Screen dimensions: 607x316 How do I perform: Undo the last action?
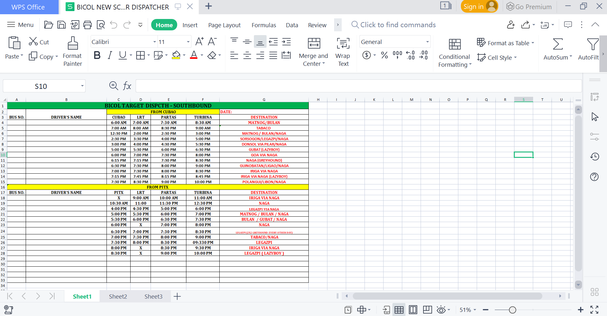[x=113, y=25]
